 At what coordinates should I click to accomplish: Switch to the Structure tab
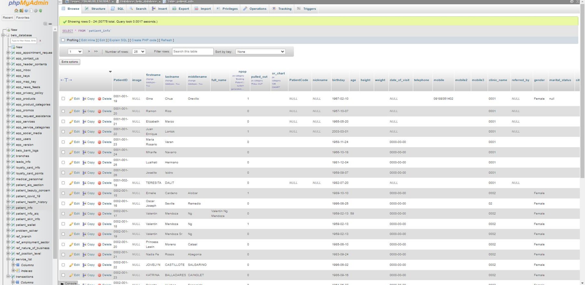pyautogui.click(x=95, y=9)
